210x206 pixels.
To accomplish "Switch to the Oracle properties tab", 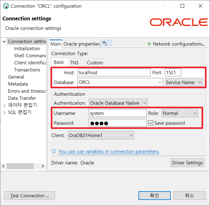I will click(x=82, y=44).
